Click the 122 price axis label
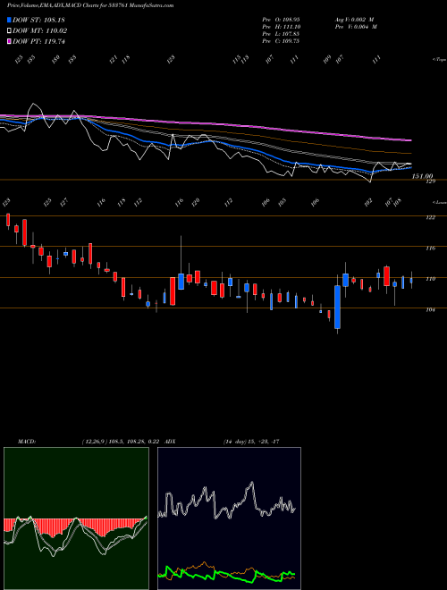 (431, 217)
